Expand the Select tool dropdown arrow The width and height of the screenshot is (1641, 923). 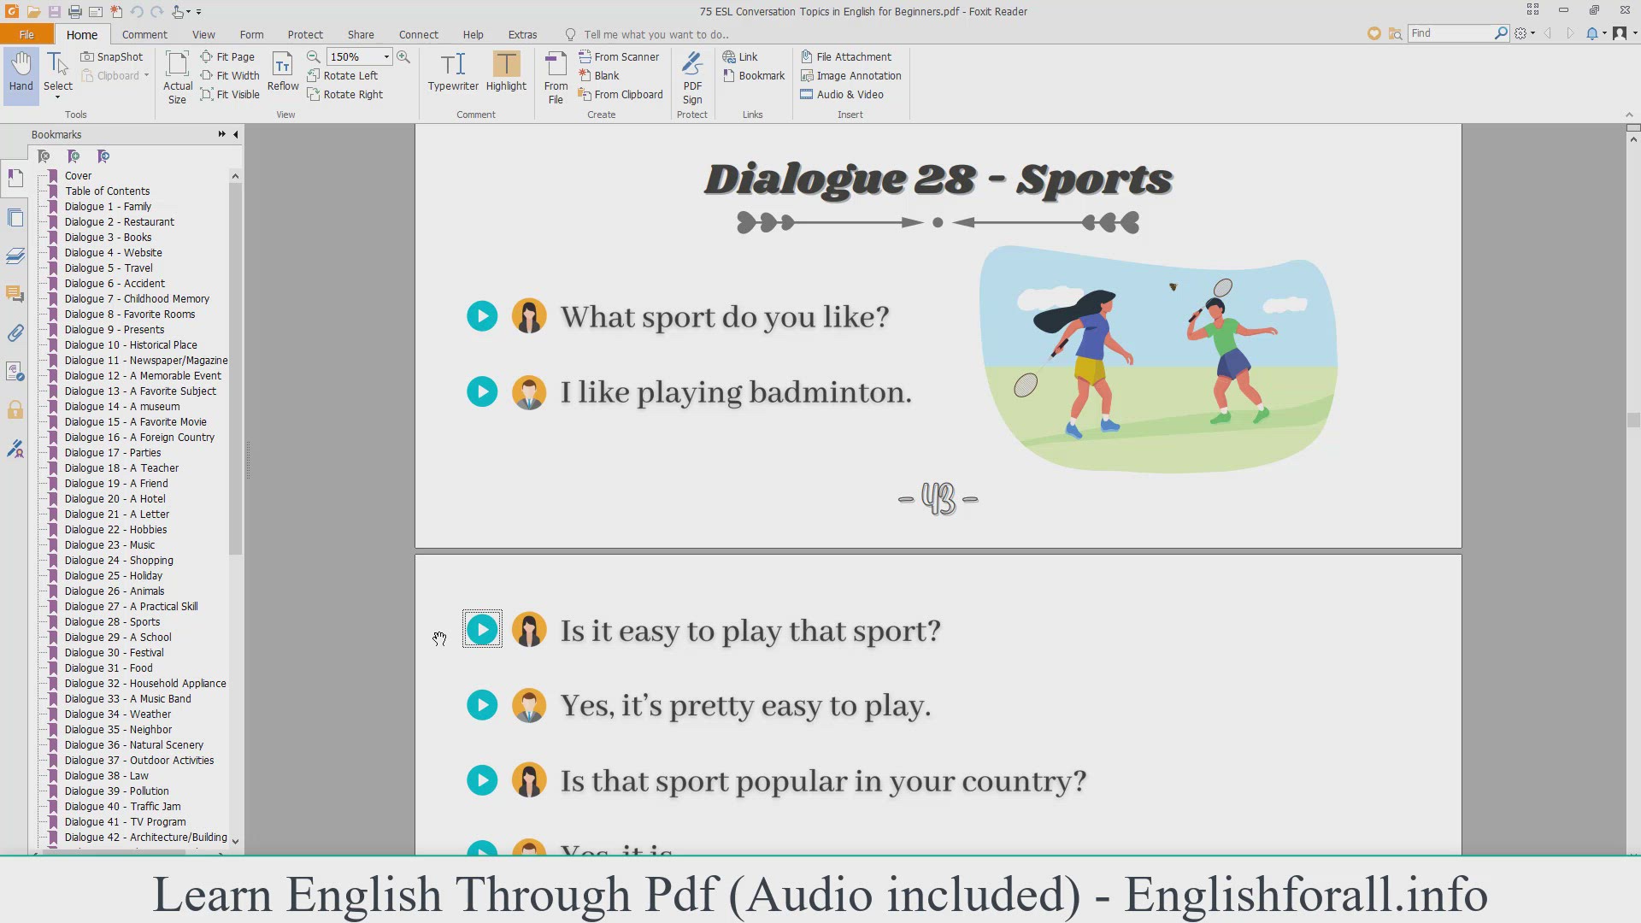pos(58,97)
